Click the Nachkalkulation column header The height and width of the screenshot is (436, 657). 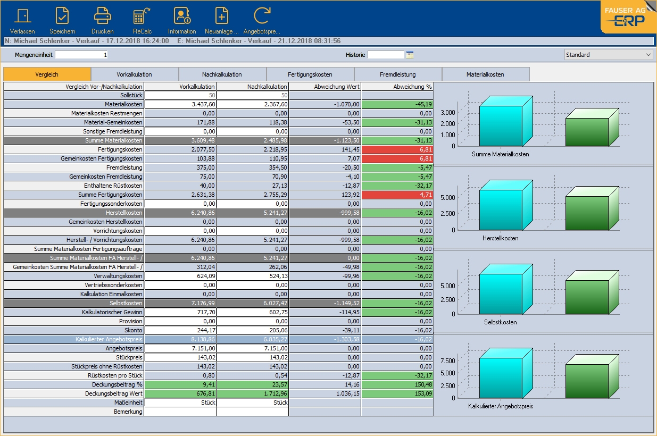pos(252,86)
